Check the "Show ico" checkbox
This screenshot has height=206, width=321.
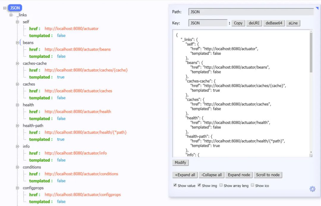[252, 185]
